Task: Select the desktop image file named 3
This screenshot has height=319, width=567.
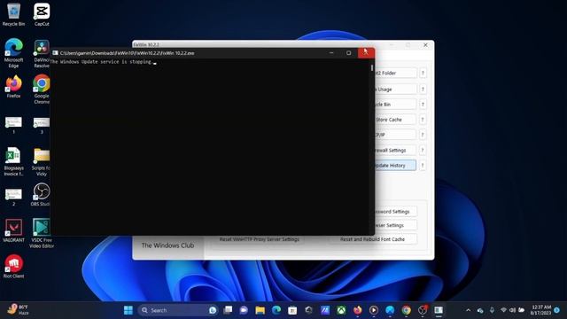Action: (42, 125)
